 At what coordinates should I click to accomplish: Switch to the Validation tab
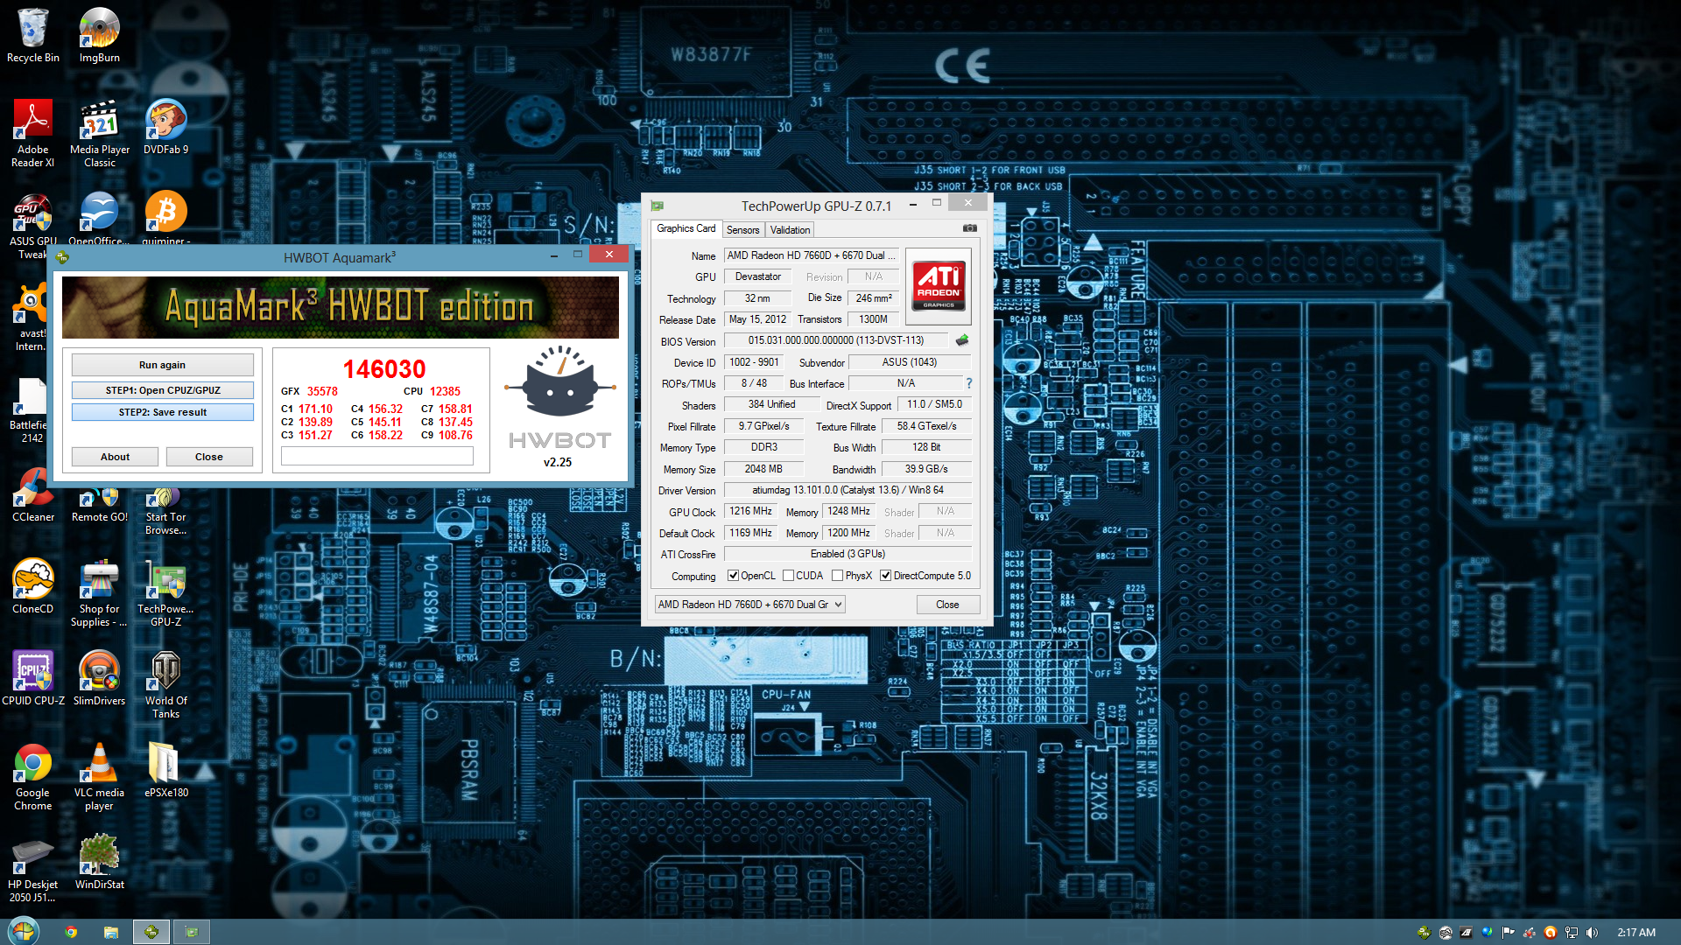pos(790,230)
